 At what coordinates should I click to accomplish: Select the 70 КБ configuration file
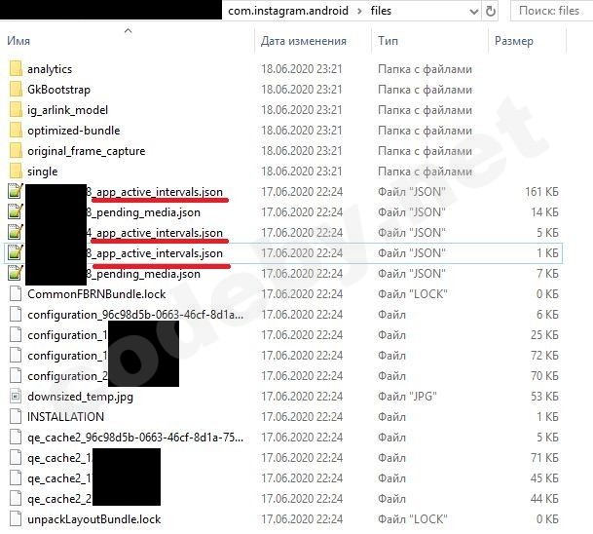(67, 376)
